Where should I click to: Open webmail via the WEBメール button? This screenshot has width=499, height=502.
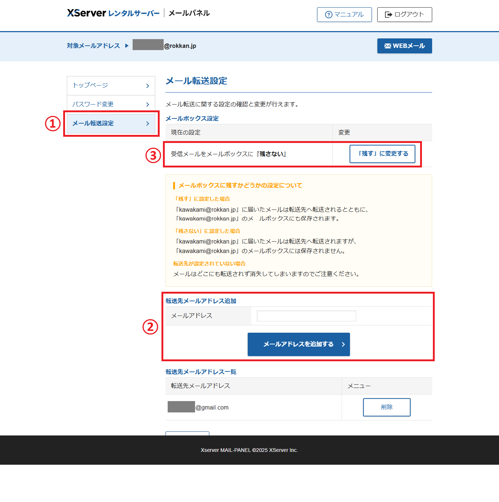click(x=404, y=46)
